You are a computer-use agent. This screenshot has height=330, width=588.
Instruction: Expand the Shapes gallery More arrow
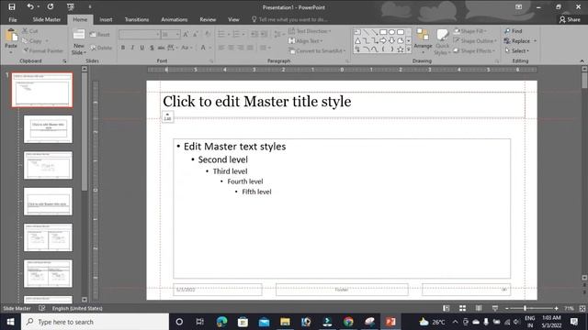coord(408,49)
